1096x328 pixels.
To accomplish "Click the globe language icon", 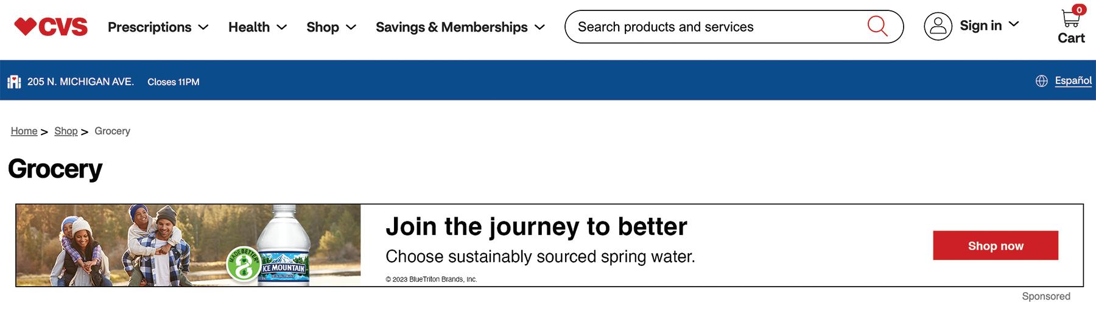I will (x=1042, y=81).
